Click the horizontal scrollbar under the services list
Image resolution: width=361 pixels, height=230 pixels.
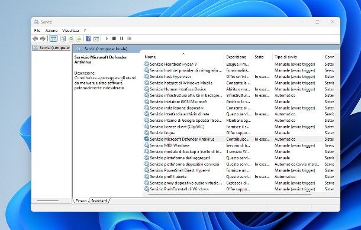click(x=230, y=194)
